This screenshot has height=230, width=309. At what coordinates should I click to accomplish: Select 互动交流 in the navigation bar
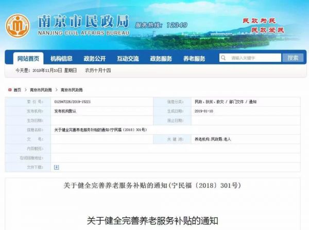click(x=127, y=58)
